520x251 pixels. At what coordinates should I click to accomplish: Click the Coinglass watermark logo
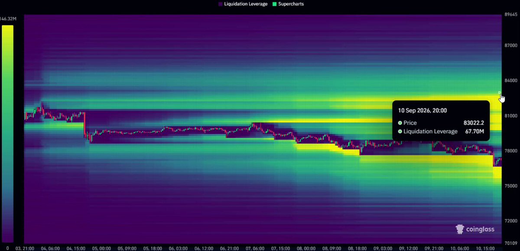(474, 229)
